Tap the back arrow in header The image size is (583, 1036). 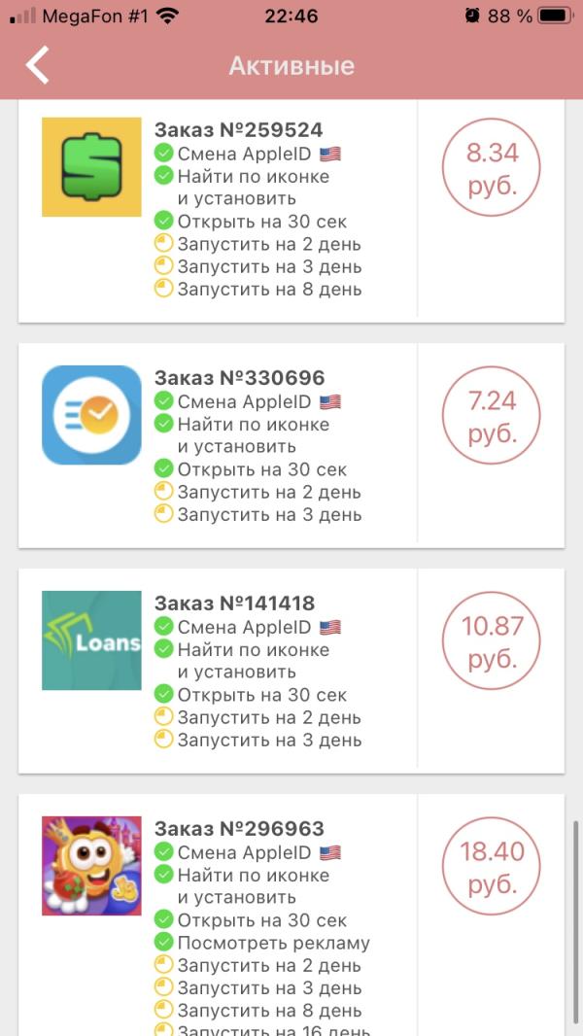pos(38,65)
